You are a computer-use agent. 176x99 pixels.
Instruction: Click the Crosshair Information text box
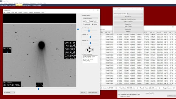tap(90, 59)
